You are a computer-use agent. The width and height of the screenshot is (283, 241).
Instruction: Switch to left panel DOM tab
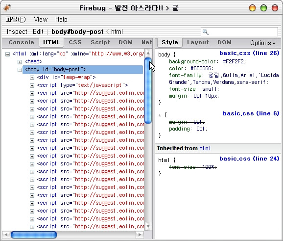click(125, 42)
